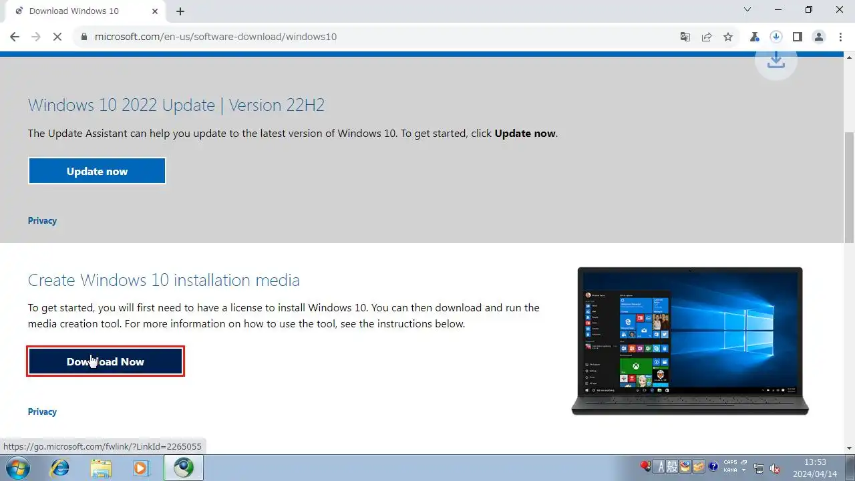This screenshot has height=481, width=855.
Task: Click the red alert language bar icon
Action: [x=645, y=466]
